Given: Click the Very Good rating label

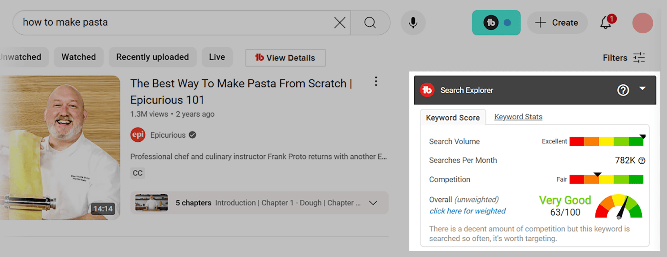Looking at the screenshot, I should (x=565, y=200).
